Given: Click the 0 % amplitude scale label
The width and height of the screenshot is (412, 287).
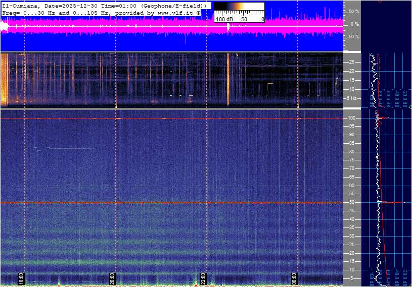Looking at the screenshot, I should [x=355, y=24].
